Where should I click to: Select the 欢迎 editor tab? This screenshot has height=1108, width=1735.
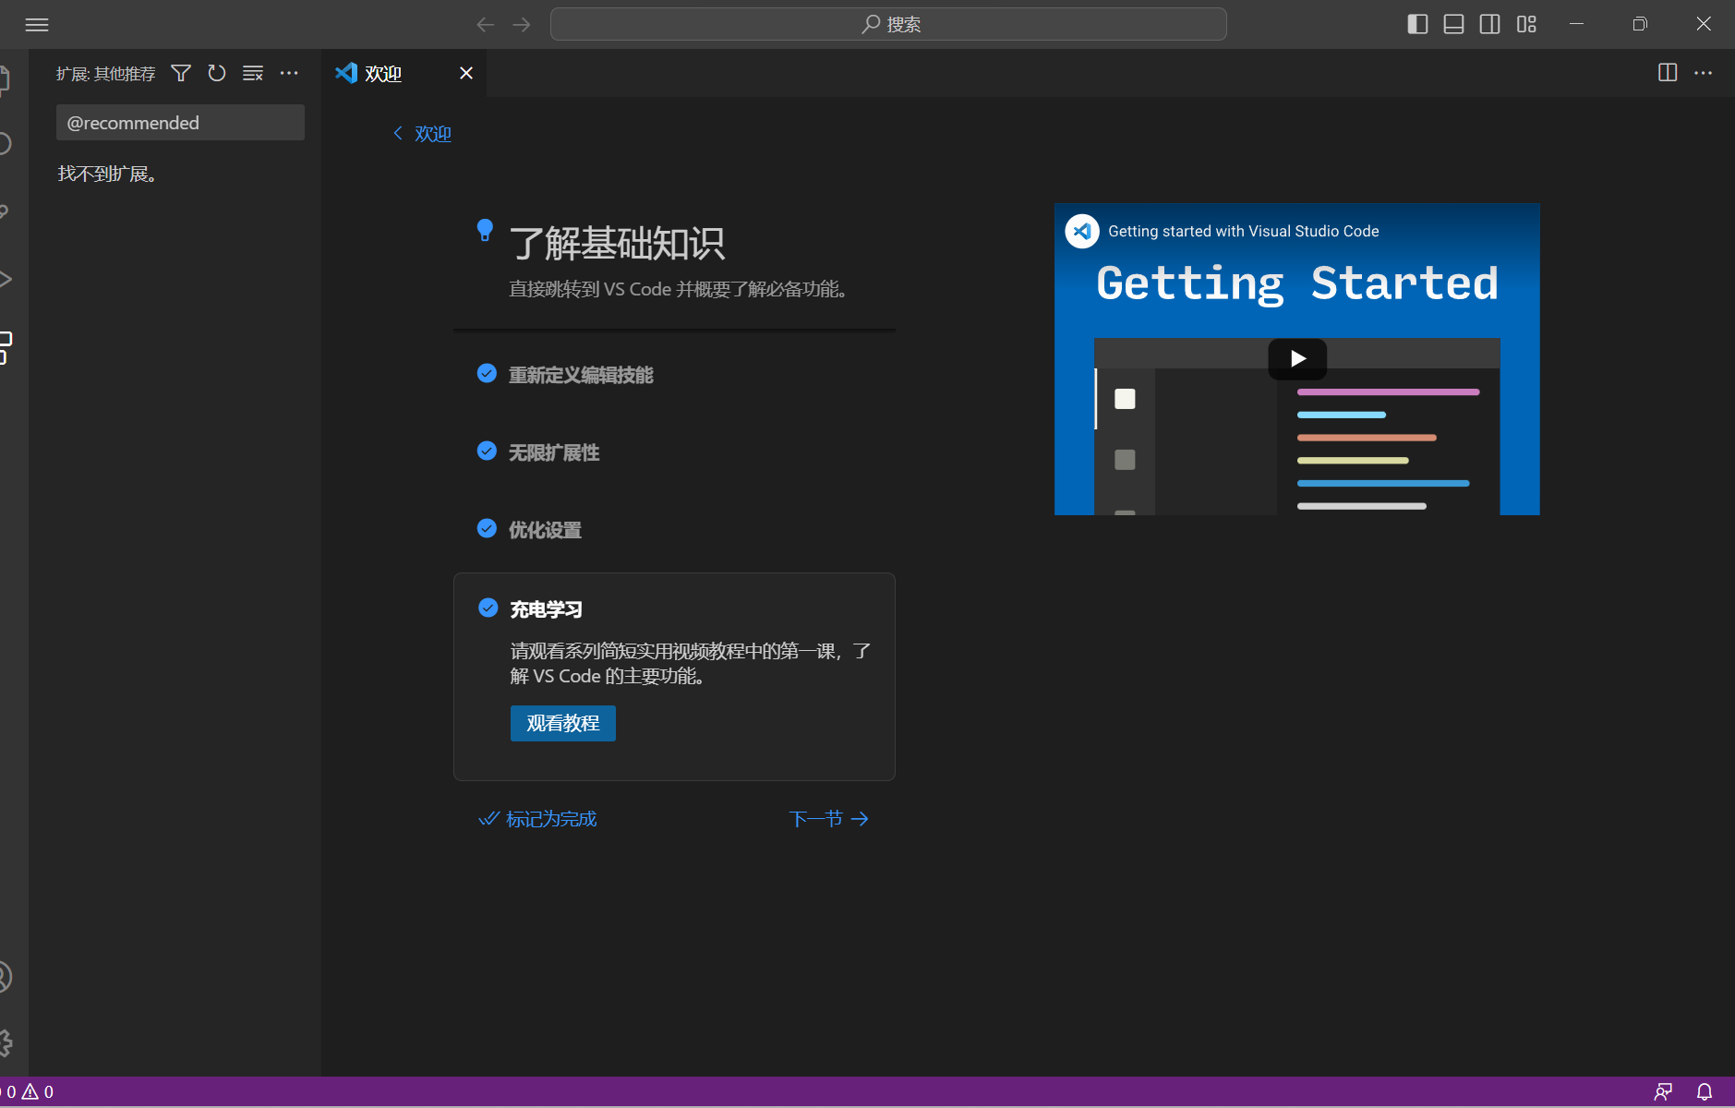(x=404, y=73)
